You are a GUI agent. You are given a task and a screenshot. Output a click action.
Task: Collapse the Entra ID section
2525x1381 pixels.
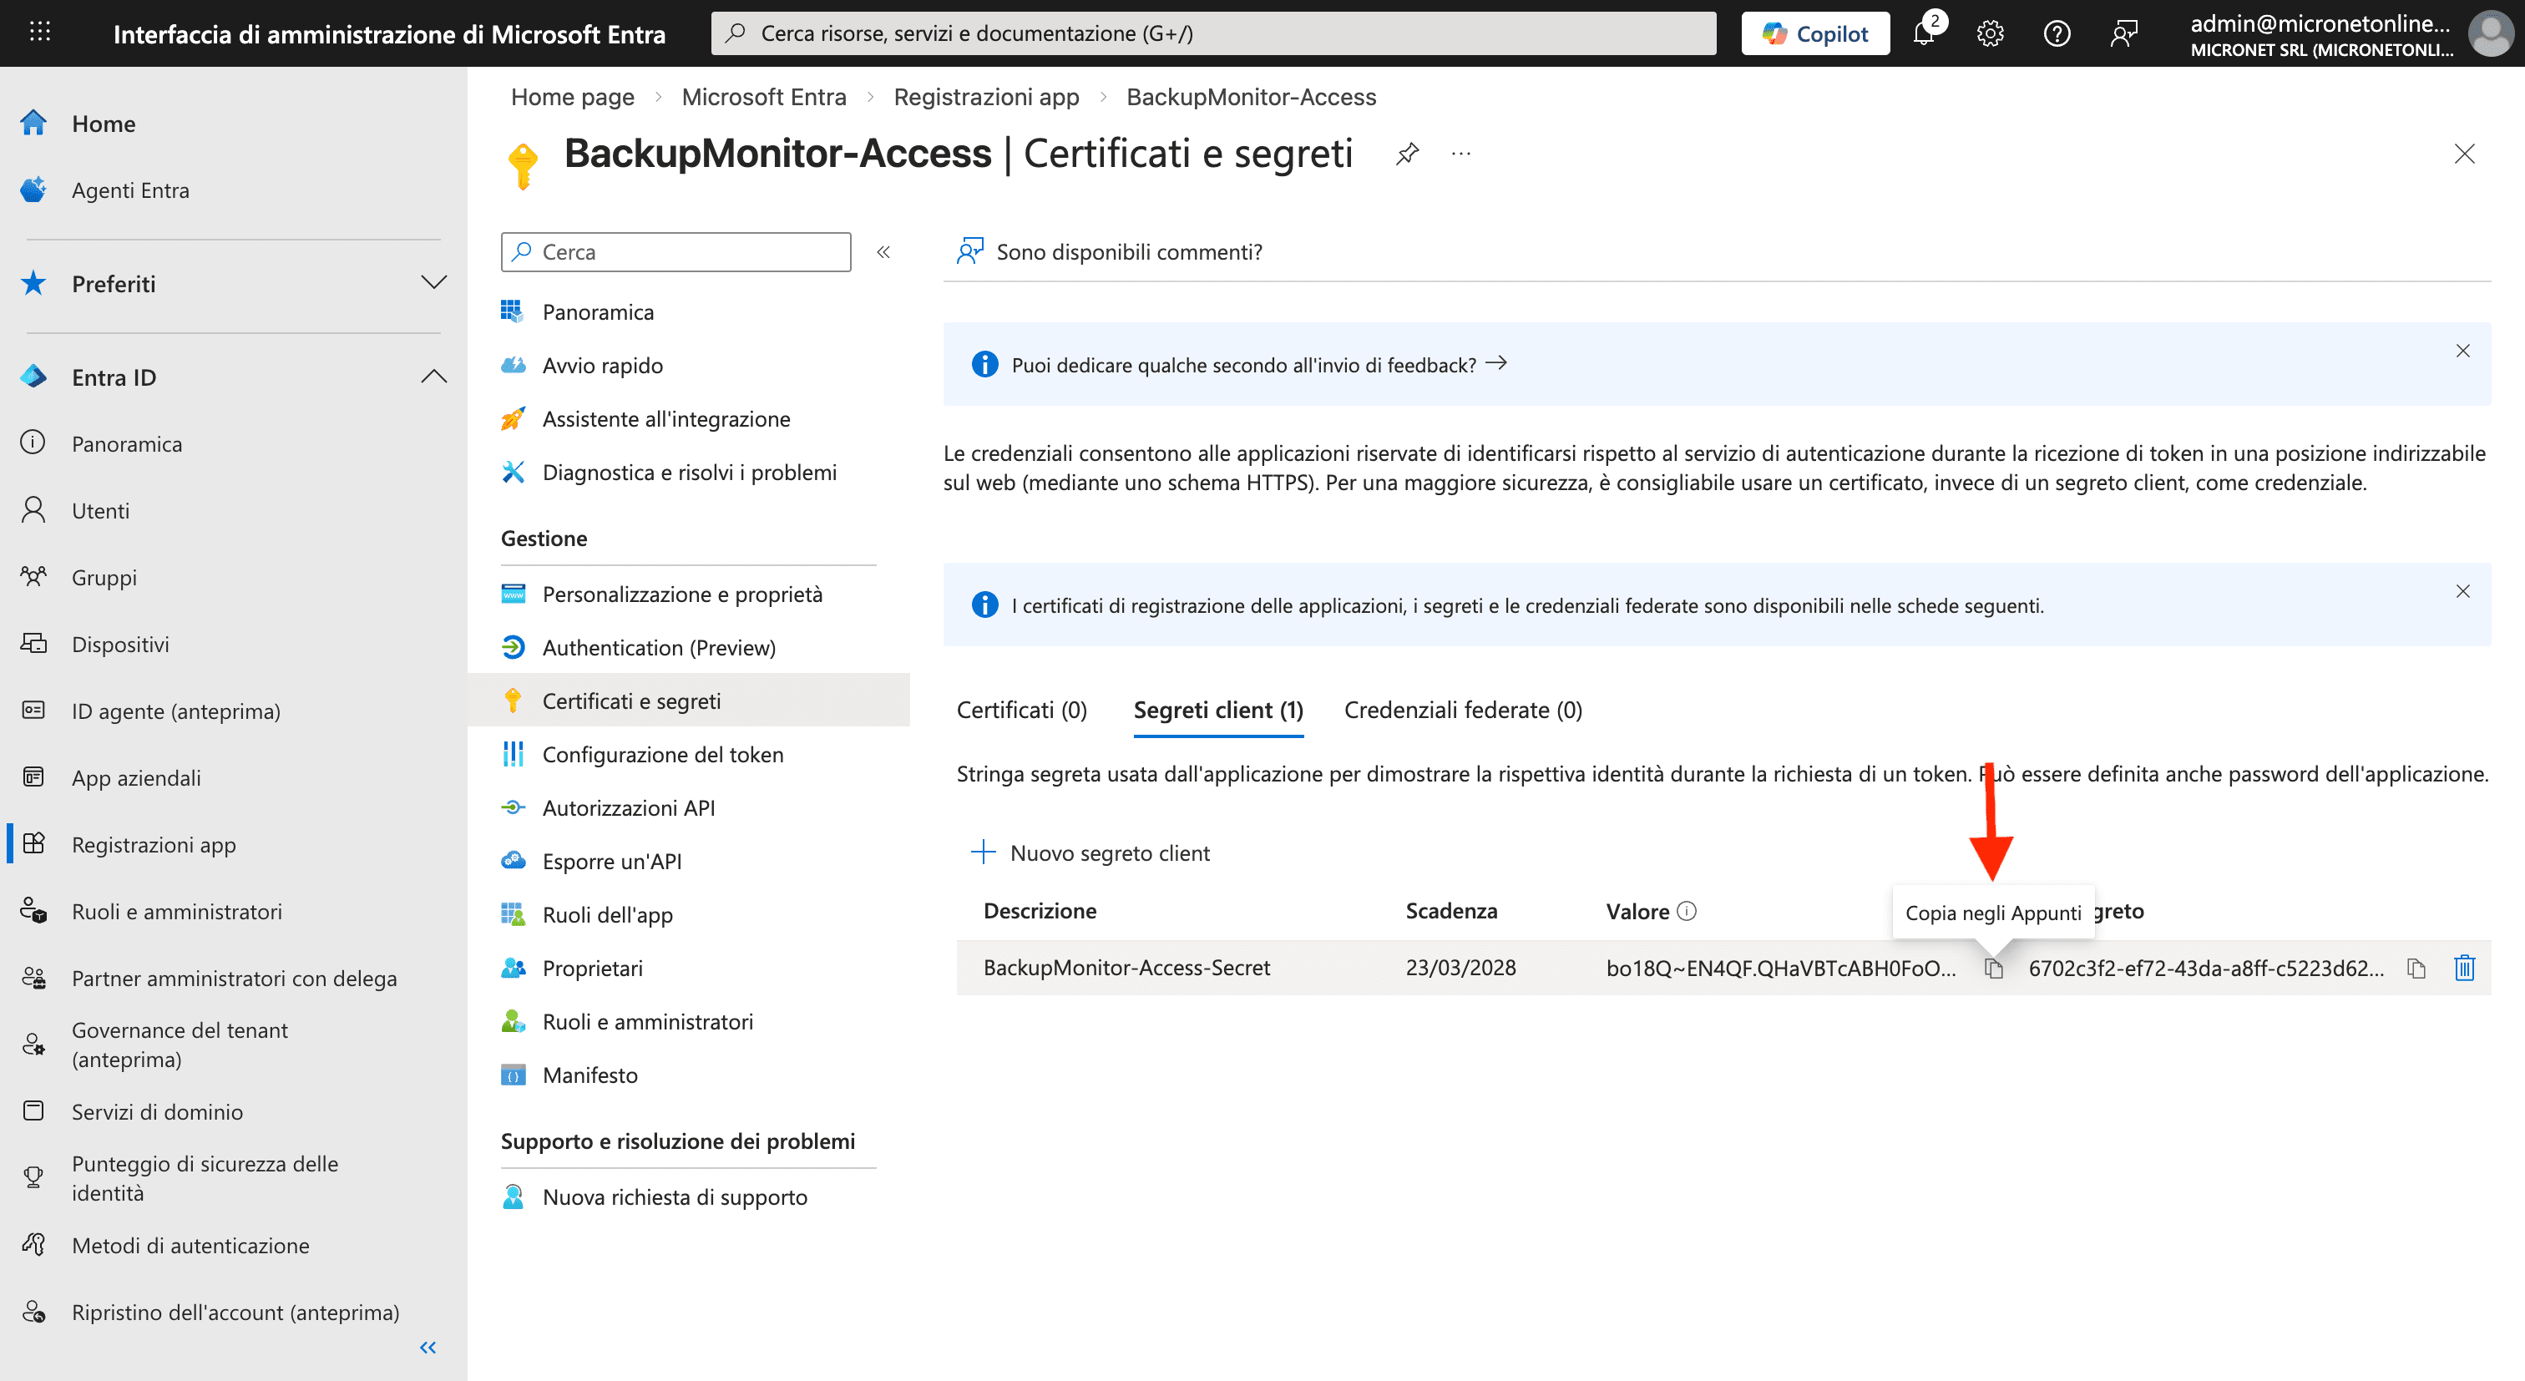coord(433,377)
